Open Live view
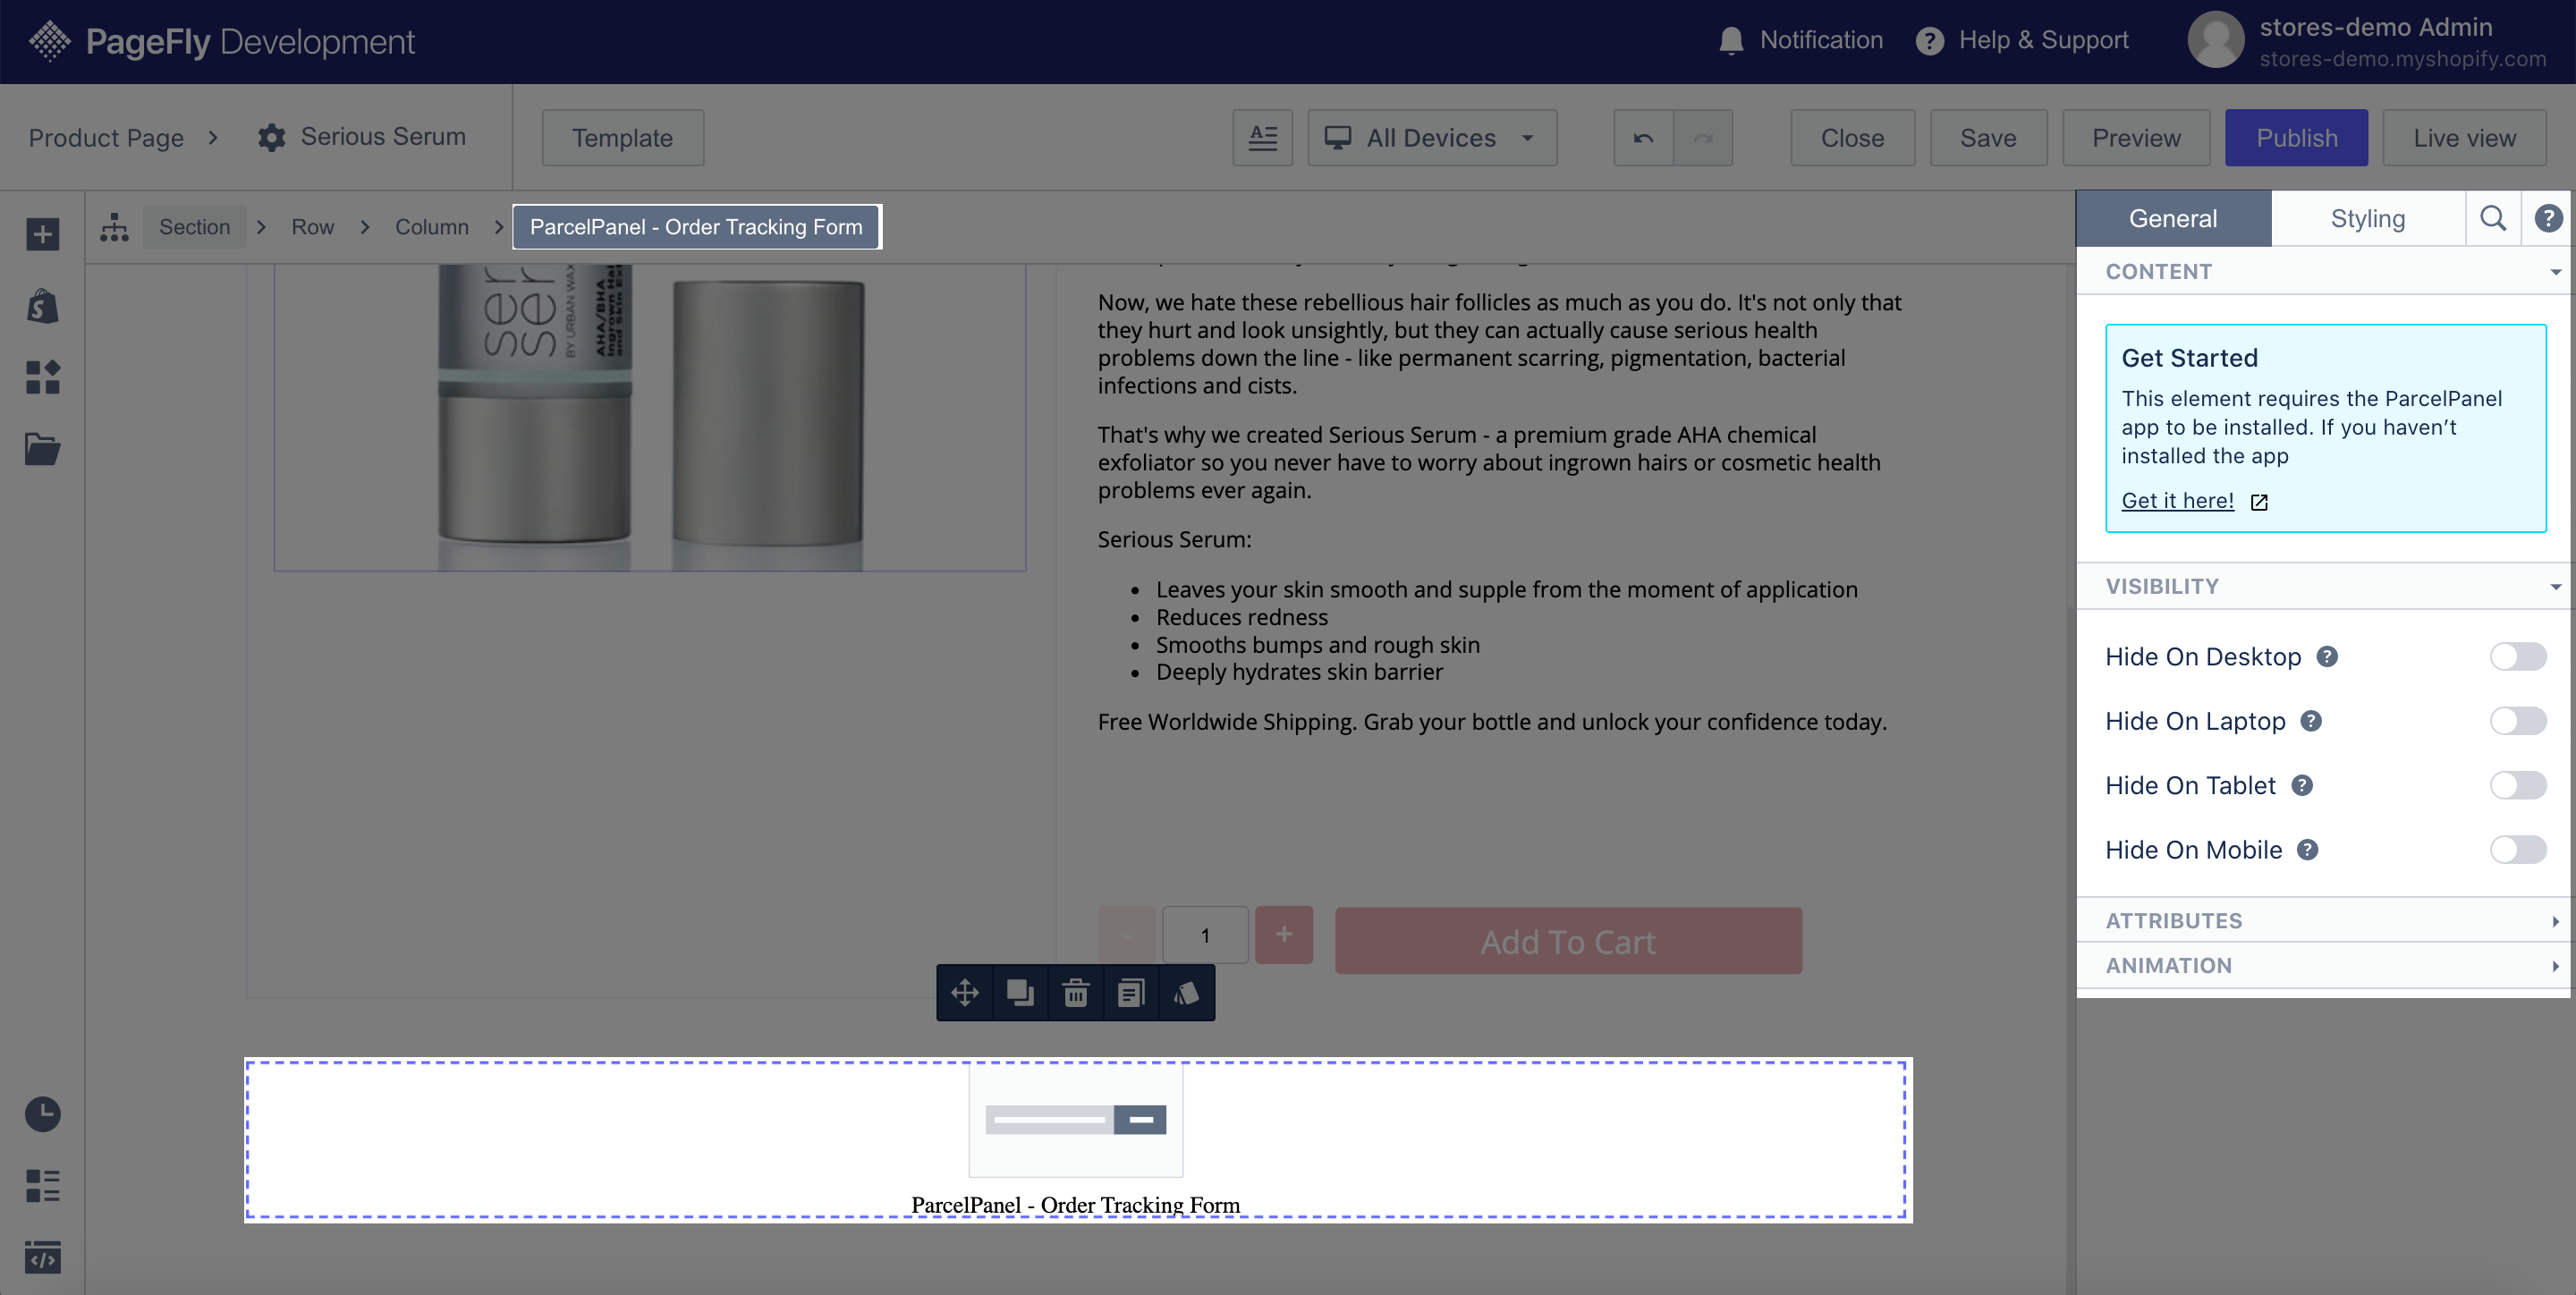The image size is (2576, 1295). click(2464, 137)
